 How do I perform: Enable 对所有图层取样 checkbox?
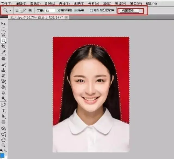(91, 10)
